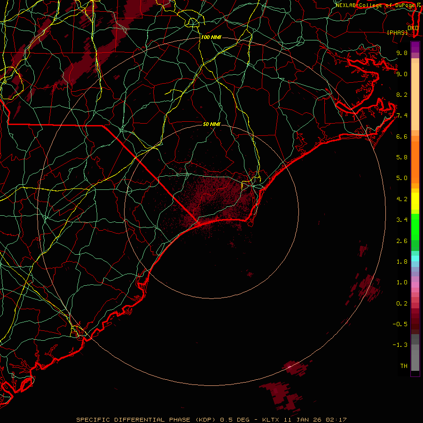Viewport: 423px width, 423px height.
Task: Pick the purple band atop the color scale
Action: click(415, 47)
